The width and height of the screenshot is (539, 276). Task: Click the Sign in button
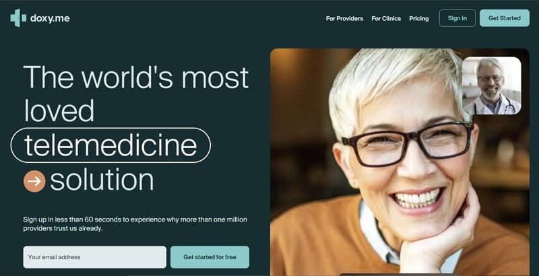tap(457, 18)
